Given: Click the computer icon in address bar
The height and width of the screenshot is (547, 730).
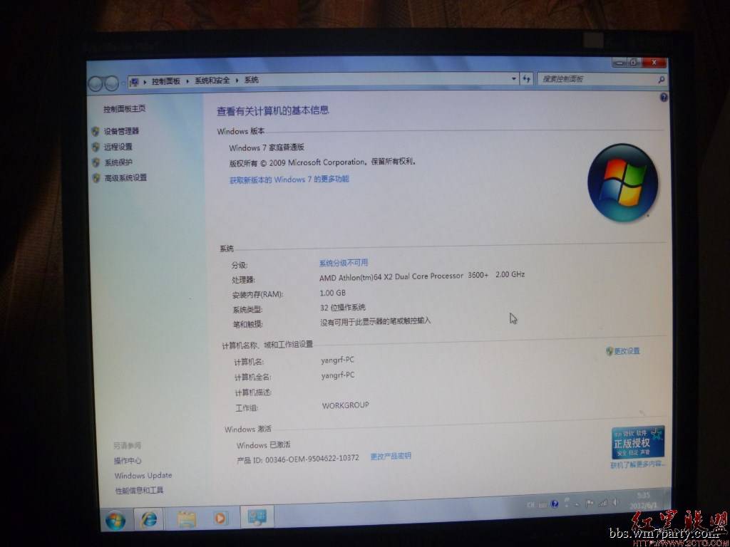Looking at the screenshot, I should (135, 82).
